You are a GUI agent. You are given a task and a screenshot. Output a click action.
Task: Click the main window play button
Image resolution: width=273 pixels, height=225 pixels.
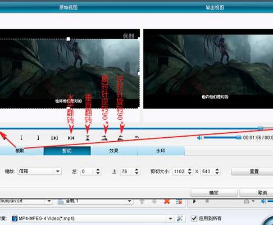point(194,201)
